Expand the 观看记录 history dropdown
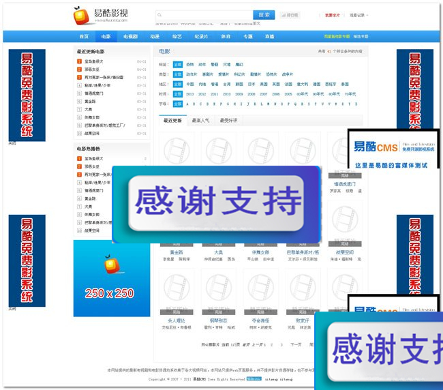 pyautogui.click(x=358, y=15)
